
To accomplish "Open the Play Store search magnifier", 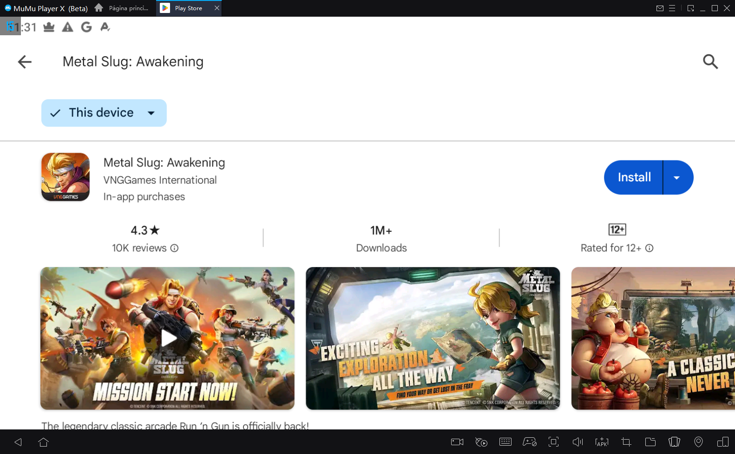I will coord(710,62).
